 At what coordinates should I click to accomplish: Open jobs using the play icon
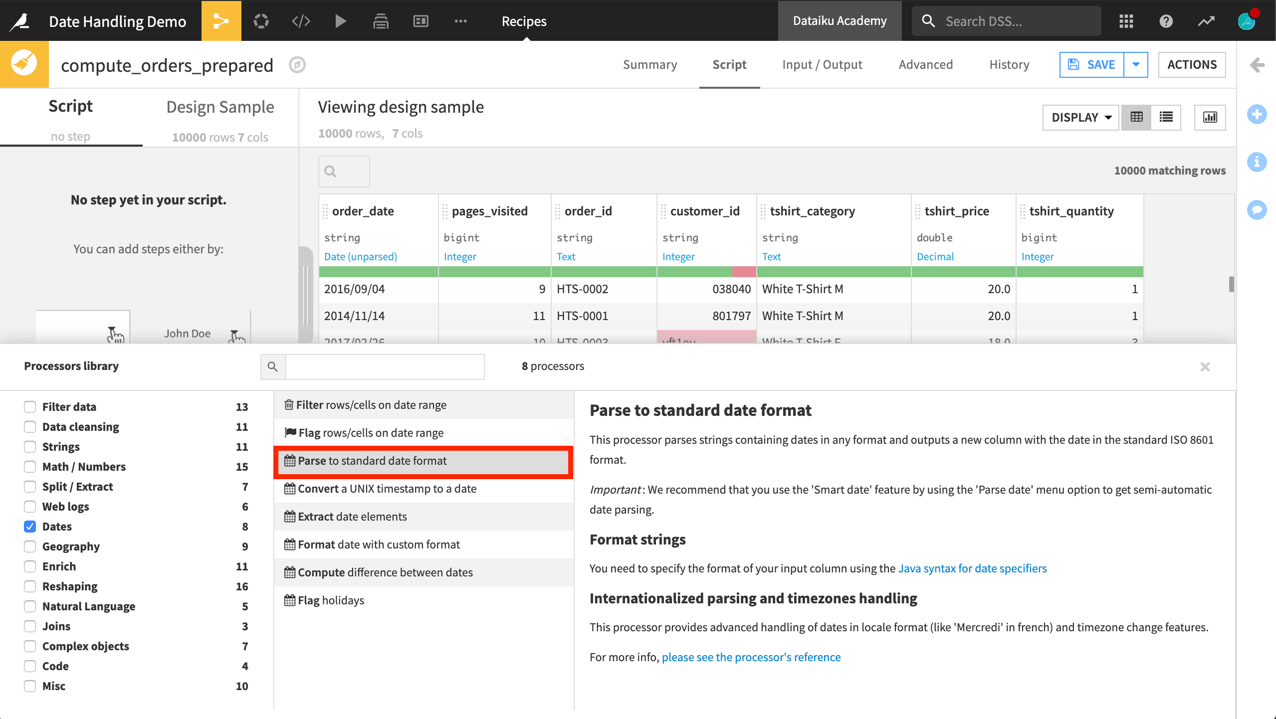click(341, 20)
